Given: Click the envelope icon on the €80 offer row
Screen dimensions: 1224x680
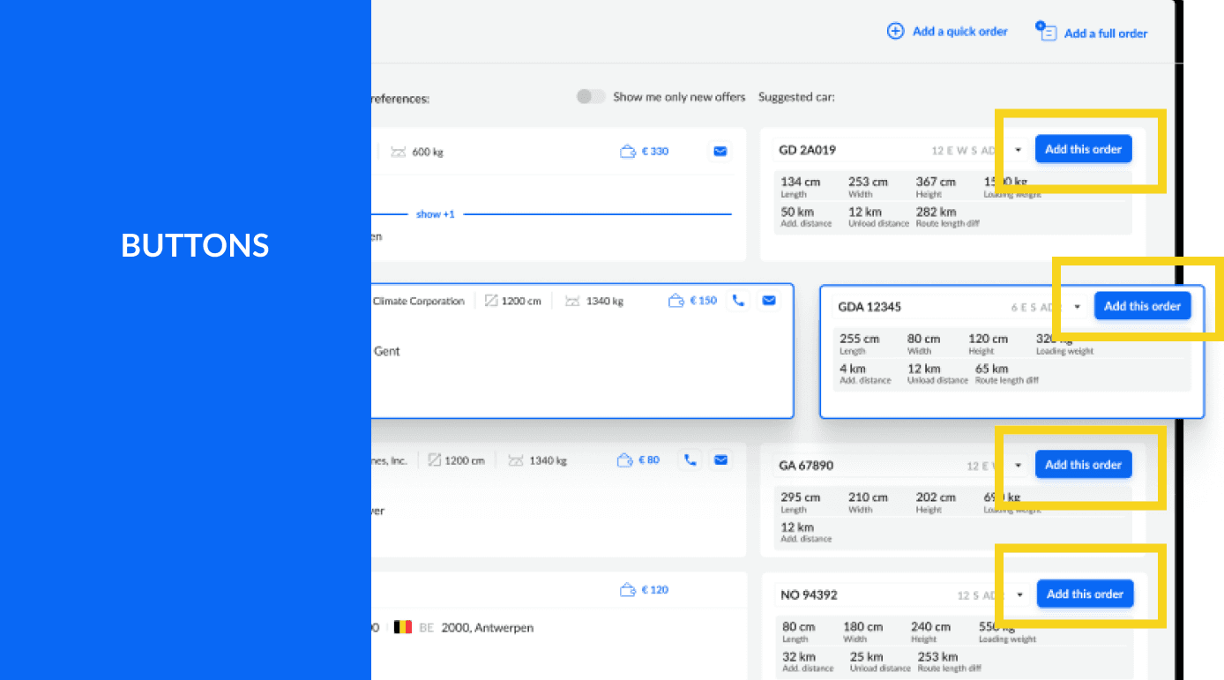Looking at the screenshot, I should point(720,460).
